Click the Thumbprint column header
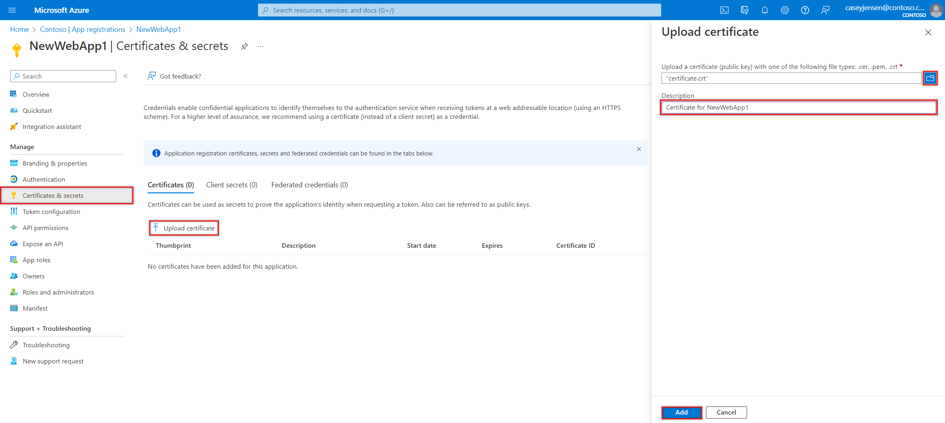This screenshot has width=945, height=423. pyautogui.click(x=173, y=245)
